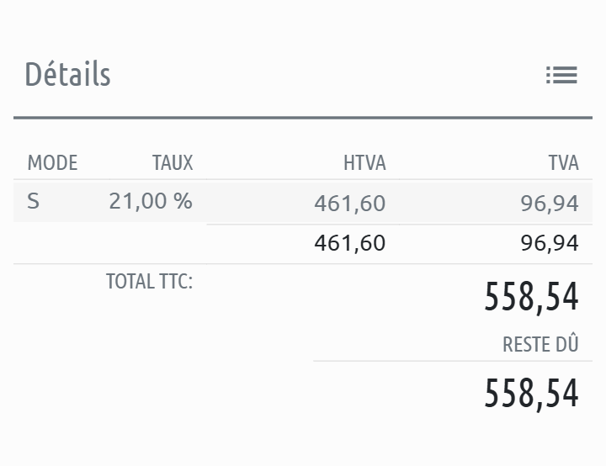Select the 21,00 % rate cell
The width and height of the screenshot is (606, 466).
click(151, 202)
